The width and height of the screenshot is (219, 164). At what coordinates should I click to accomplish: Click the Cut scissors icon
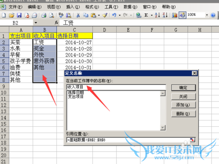[78, 15]
